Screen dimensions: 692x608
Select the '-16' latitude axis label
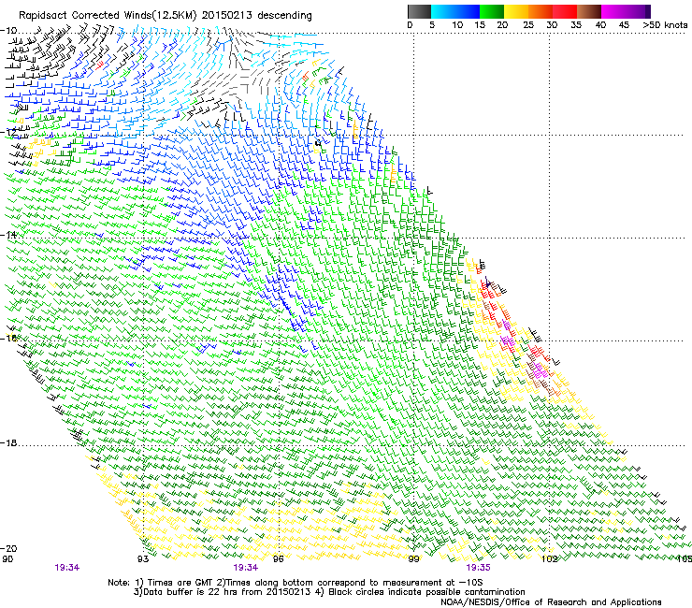pos(8,338)
